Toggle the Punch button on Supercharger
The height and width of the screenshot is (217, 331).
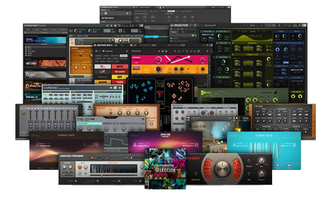(x=249, y=161)
